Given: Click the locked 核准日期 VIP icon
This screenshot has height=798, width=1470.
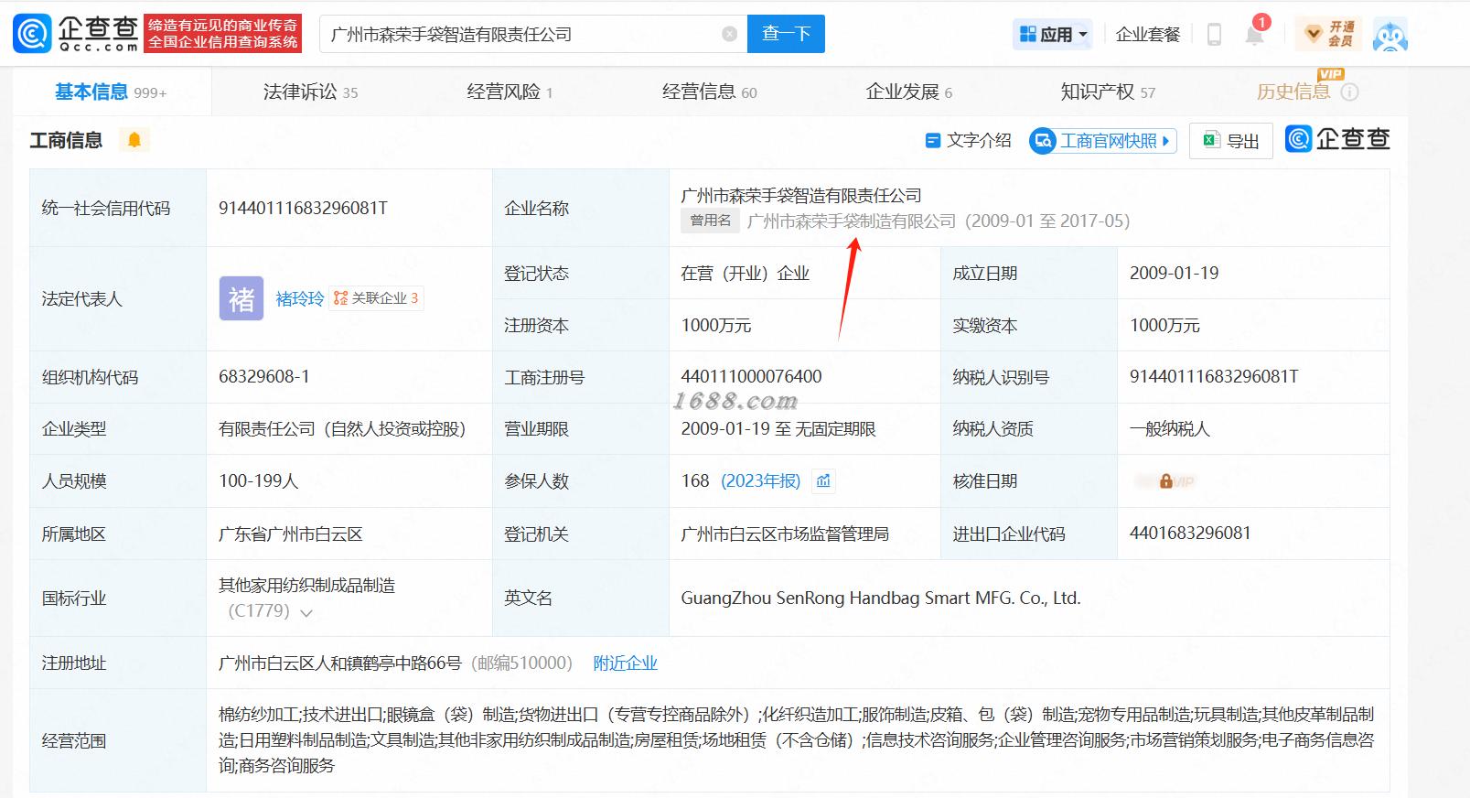Looking at the screenshot, I should click(x=1166, y=481).
